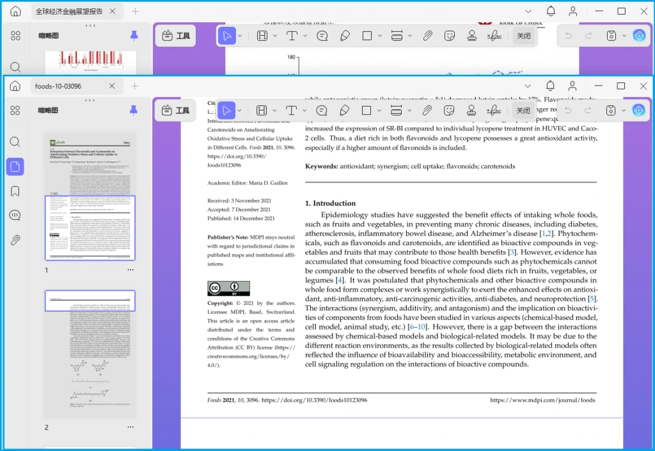Select the signature tool in lower toolbar
This screenshot has height=451, width=655.
[x=493, y=111]
